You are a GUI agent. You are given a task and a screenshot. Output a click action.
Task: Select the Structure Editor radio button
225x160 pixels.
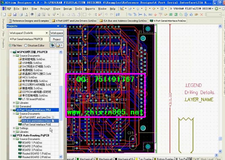(x=26, y=45)
